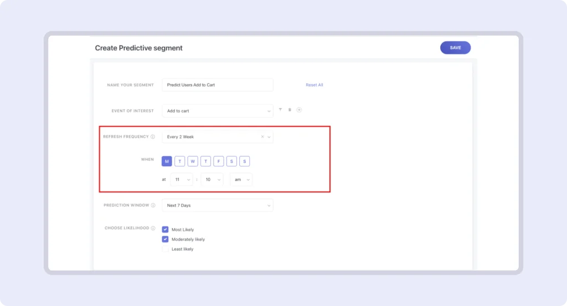Click the Reset All link
The width and height of the screenshot is (567, 306).
point(315,85)
